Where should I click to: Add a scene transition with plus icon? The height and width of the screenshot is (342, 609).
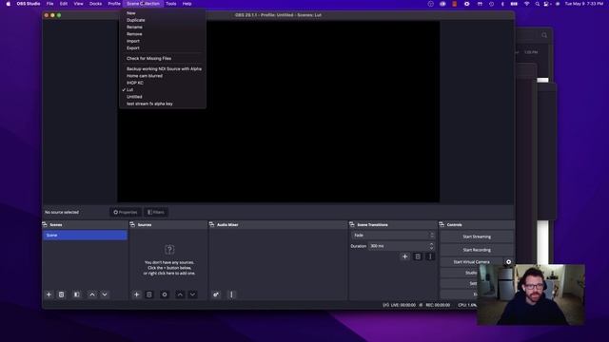pos(404,256)
